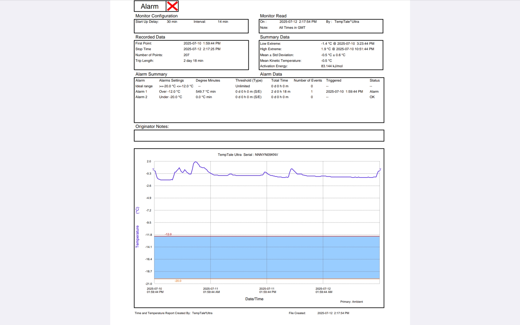
Task: Click the red -12.0 threshold label
Action: point(168,234)
